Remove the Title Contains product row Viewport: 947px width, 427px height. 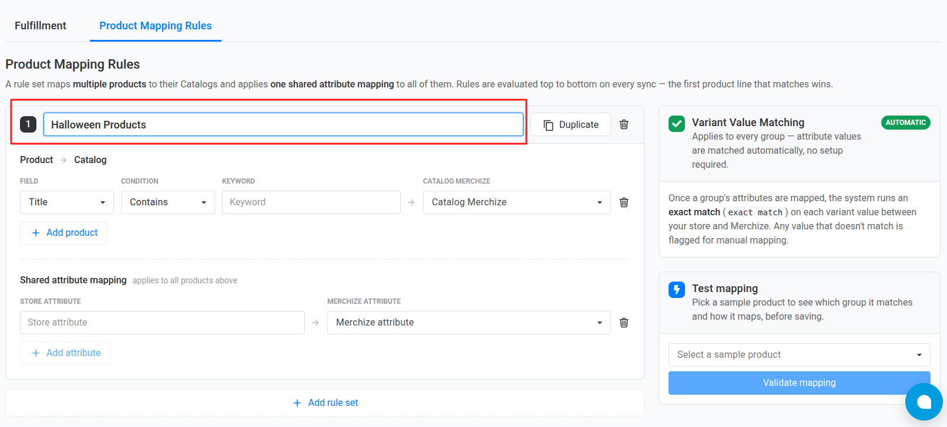tap(624, 202)
